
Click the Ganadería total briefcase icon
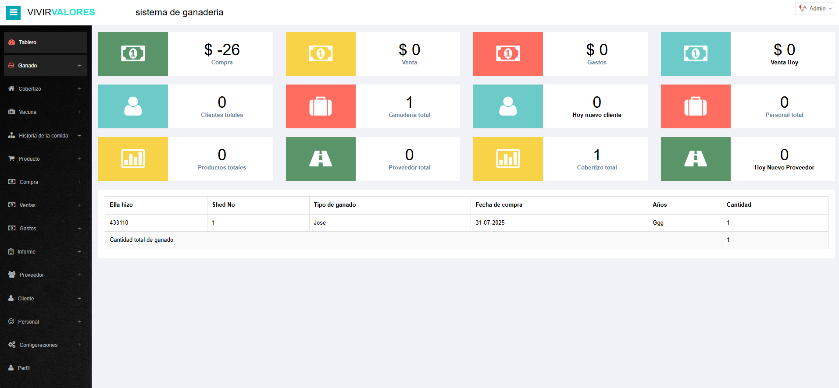pos(321,106)
